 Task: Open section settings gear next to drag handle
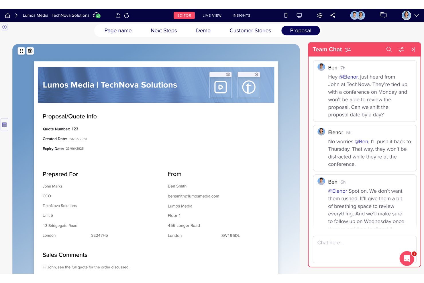pos(30,51)
